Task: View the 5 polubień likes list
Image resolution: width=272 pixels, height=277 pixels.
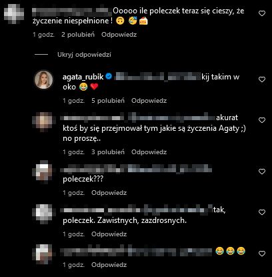Action: 108,101
